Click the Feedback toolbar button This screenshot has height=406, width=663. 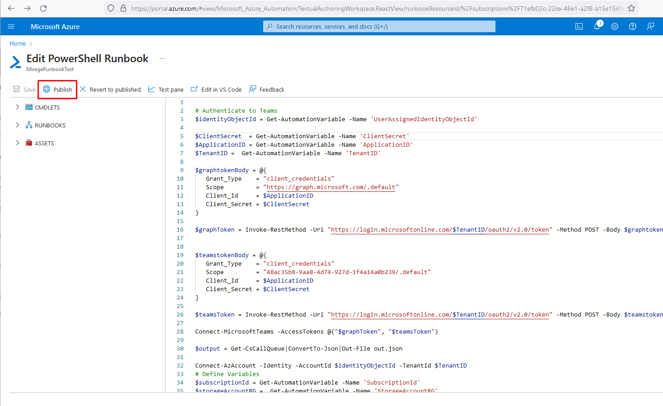(267, 89)
